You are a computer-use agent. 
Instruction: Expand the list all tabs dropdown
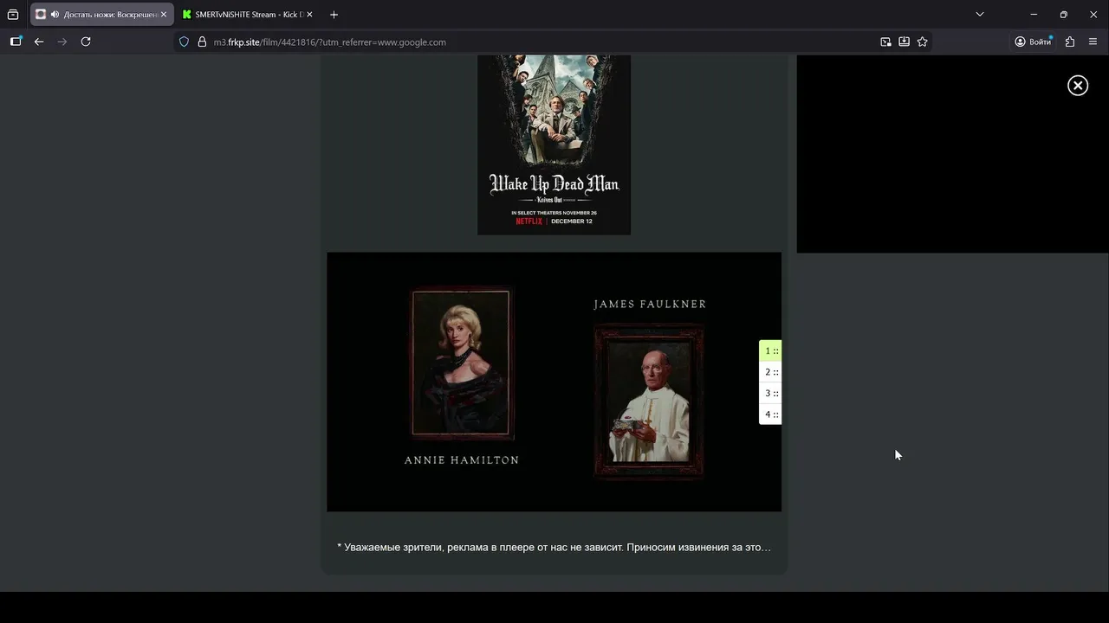coord(980,15)
